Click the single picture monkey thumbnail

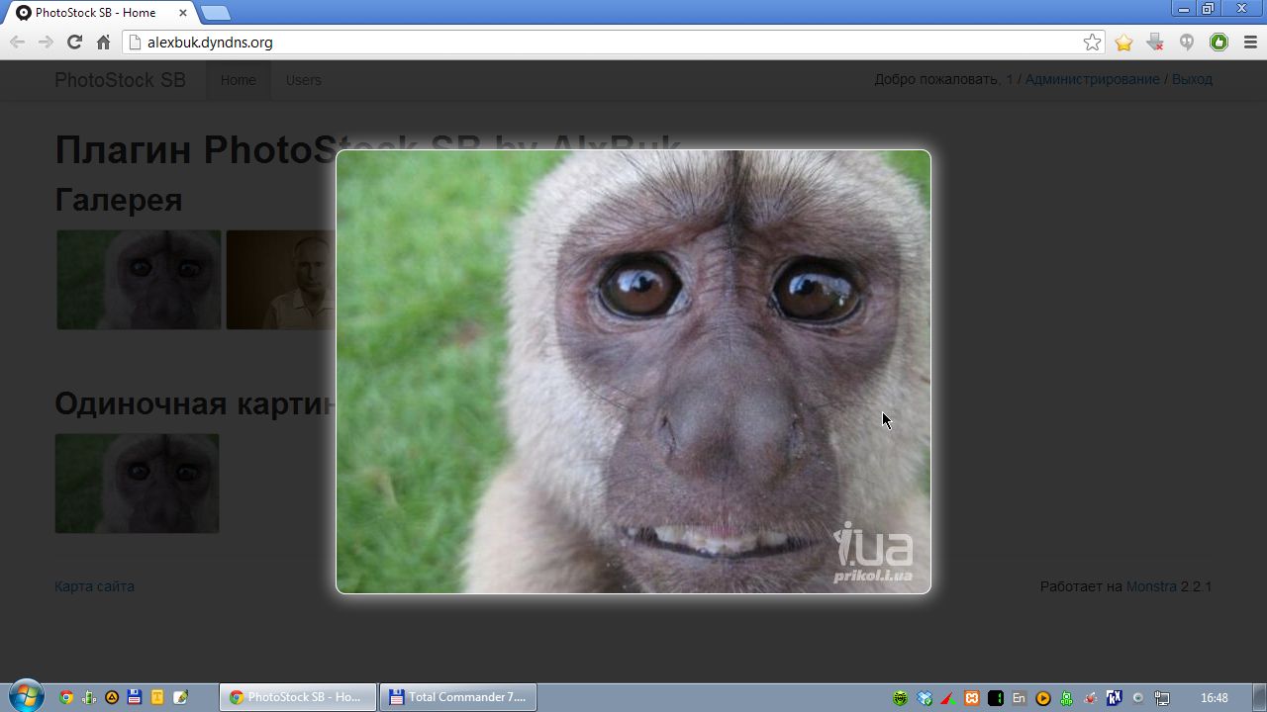(137, 484)
